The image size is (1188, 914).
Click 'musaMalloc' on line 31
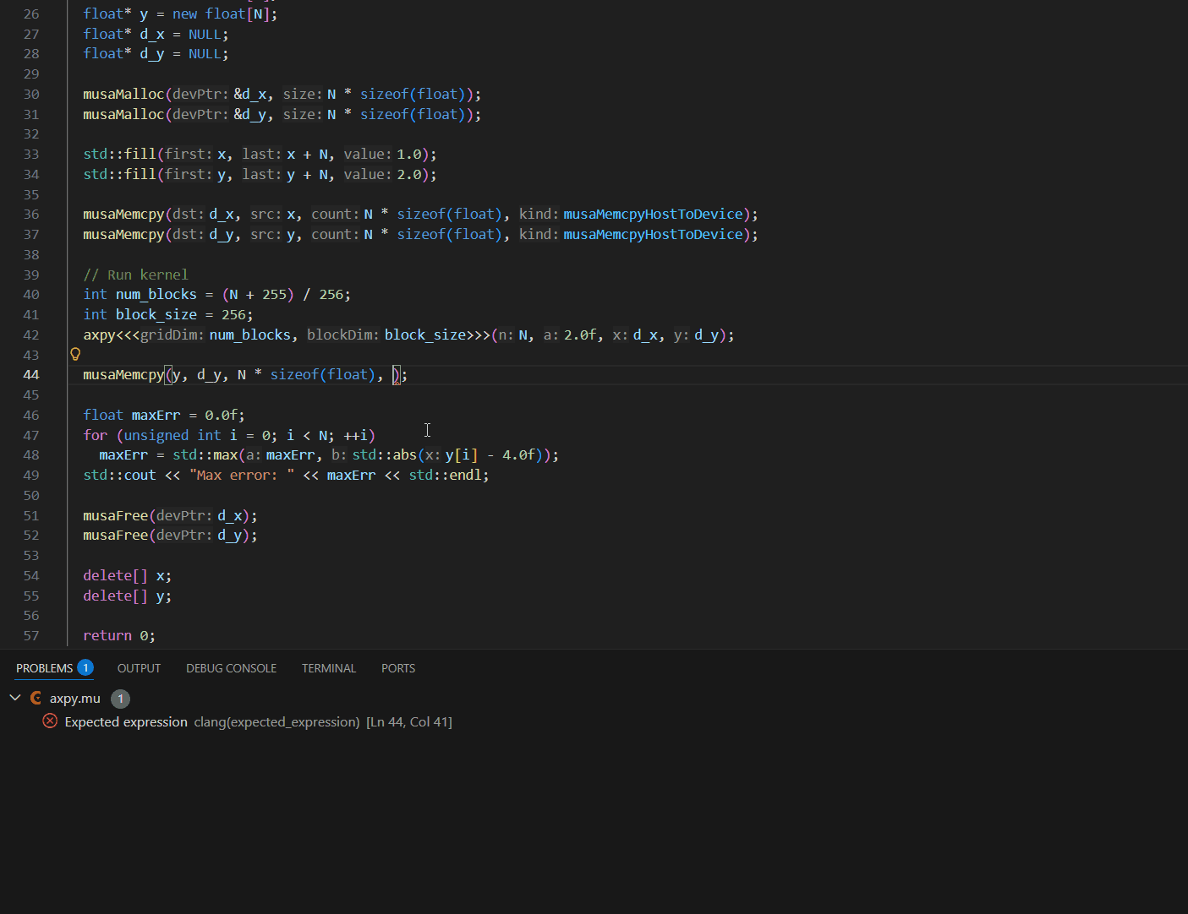[123, 114]
